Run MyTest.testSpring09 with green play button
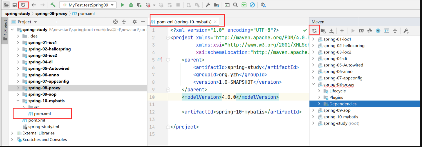Viewport: 422px width, 147px height. [123, 5]
